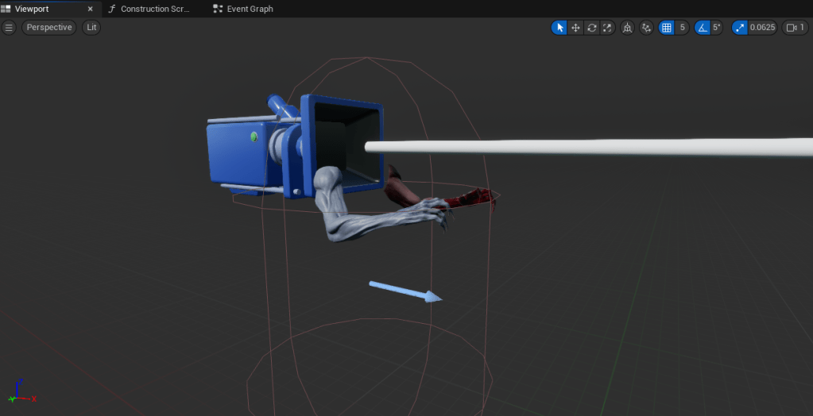Select the object selection mode tool
The height and width of the screenshot is (416, 813).
coord(559,28)
